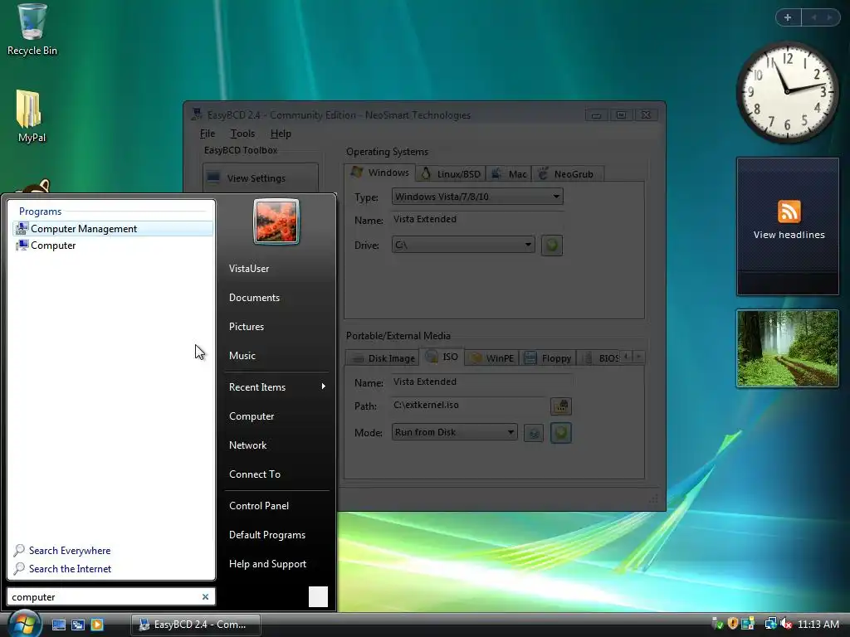The width and height of the screenshot is (850, 637).
Task: Switch to the Floppy tab
Action: pos(548,358)
